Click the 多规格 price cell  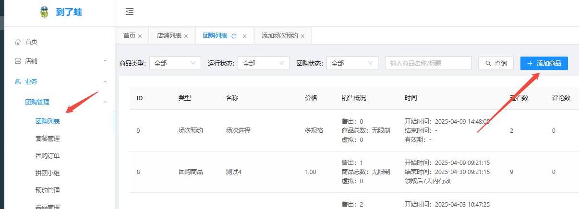314,130
